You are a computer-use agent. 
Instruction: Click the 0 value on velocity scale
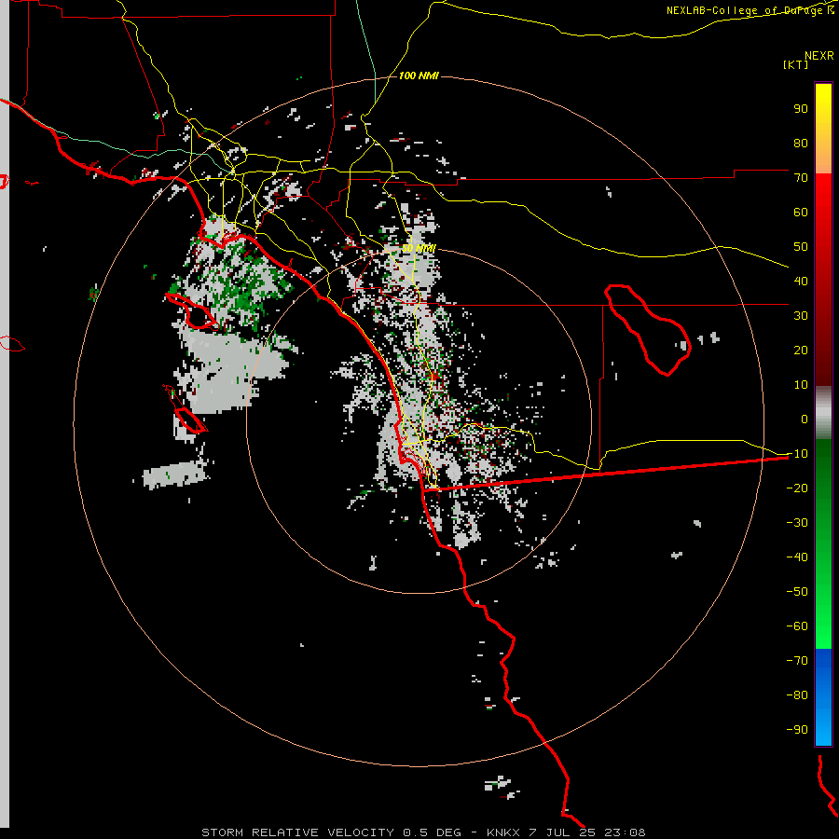pos(805,419)
